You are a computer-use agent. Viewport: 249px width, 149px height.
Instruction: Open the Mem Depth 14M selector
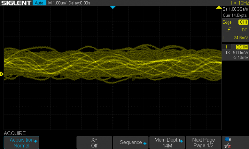[x=167, y=143]
